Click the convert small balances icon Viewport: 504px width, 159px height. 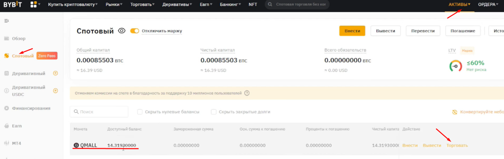pos(455,112)
